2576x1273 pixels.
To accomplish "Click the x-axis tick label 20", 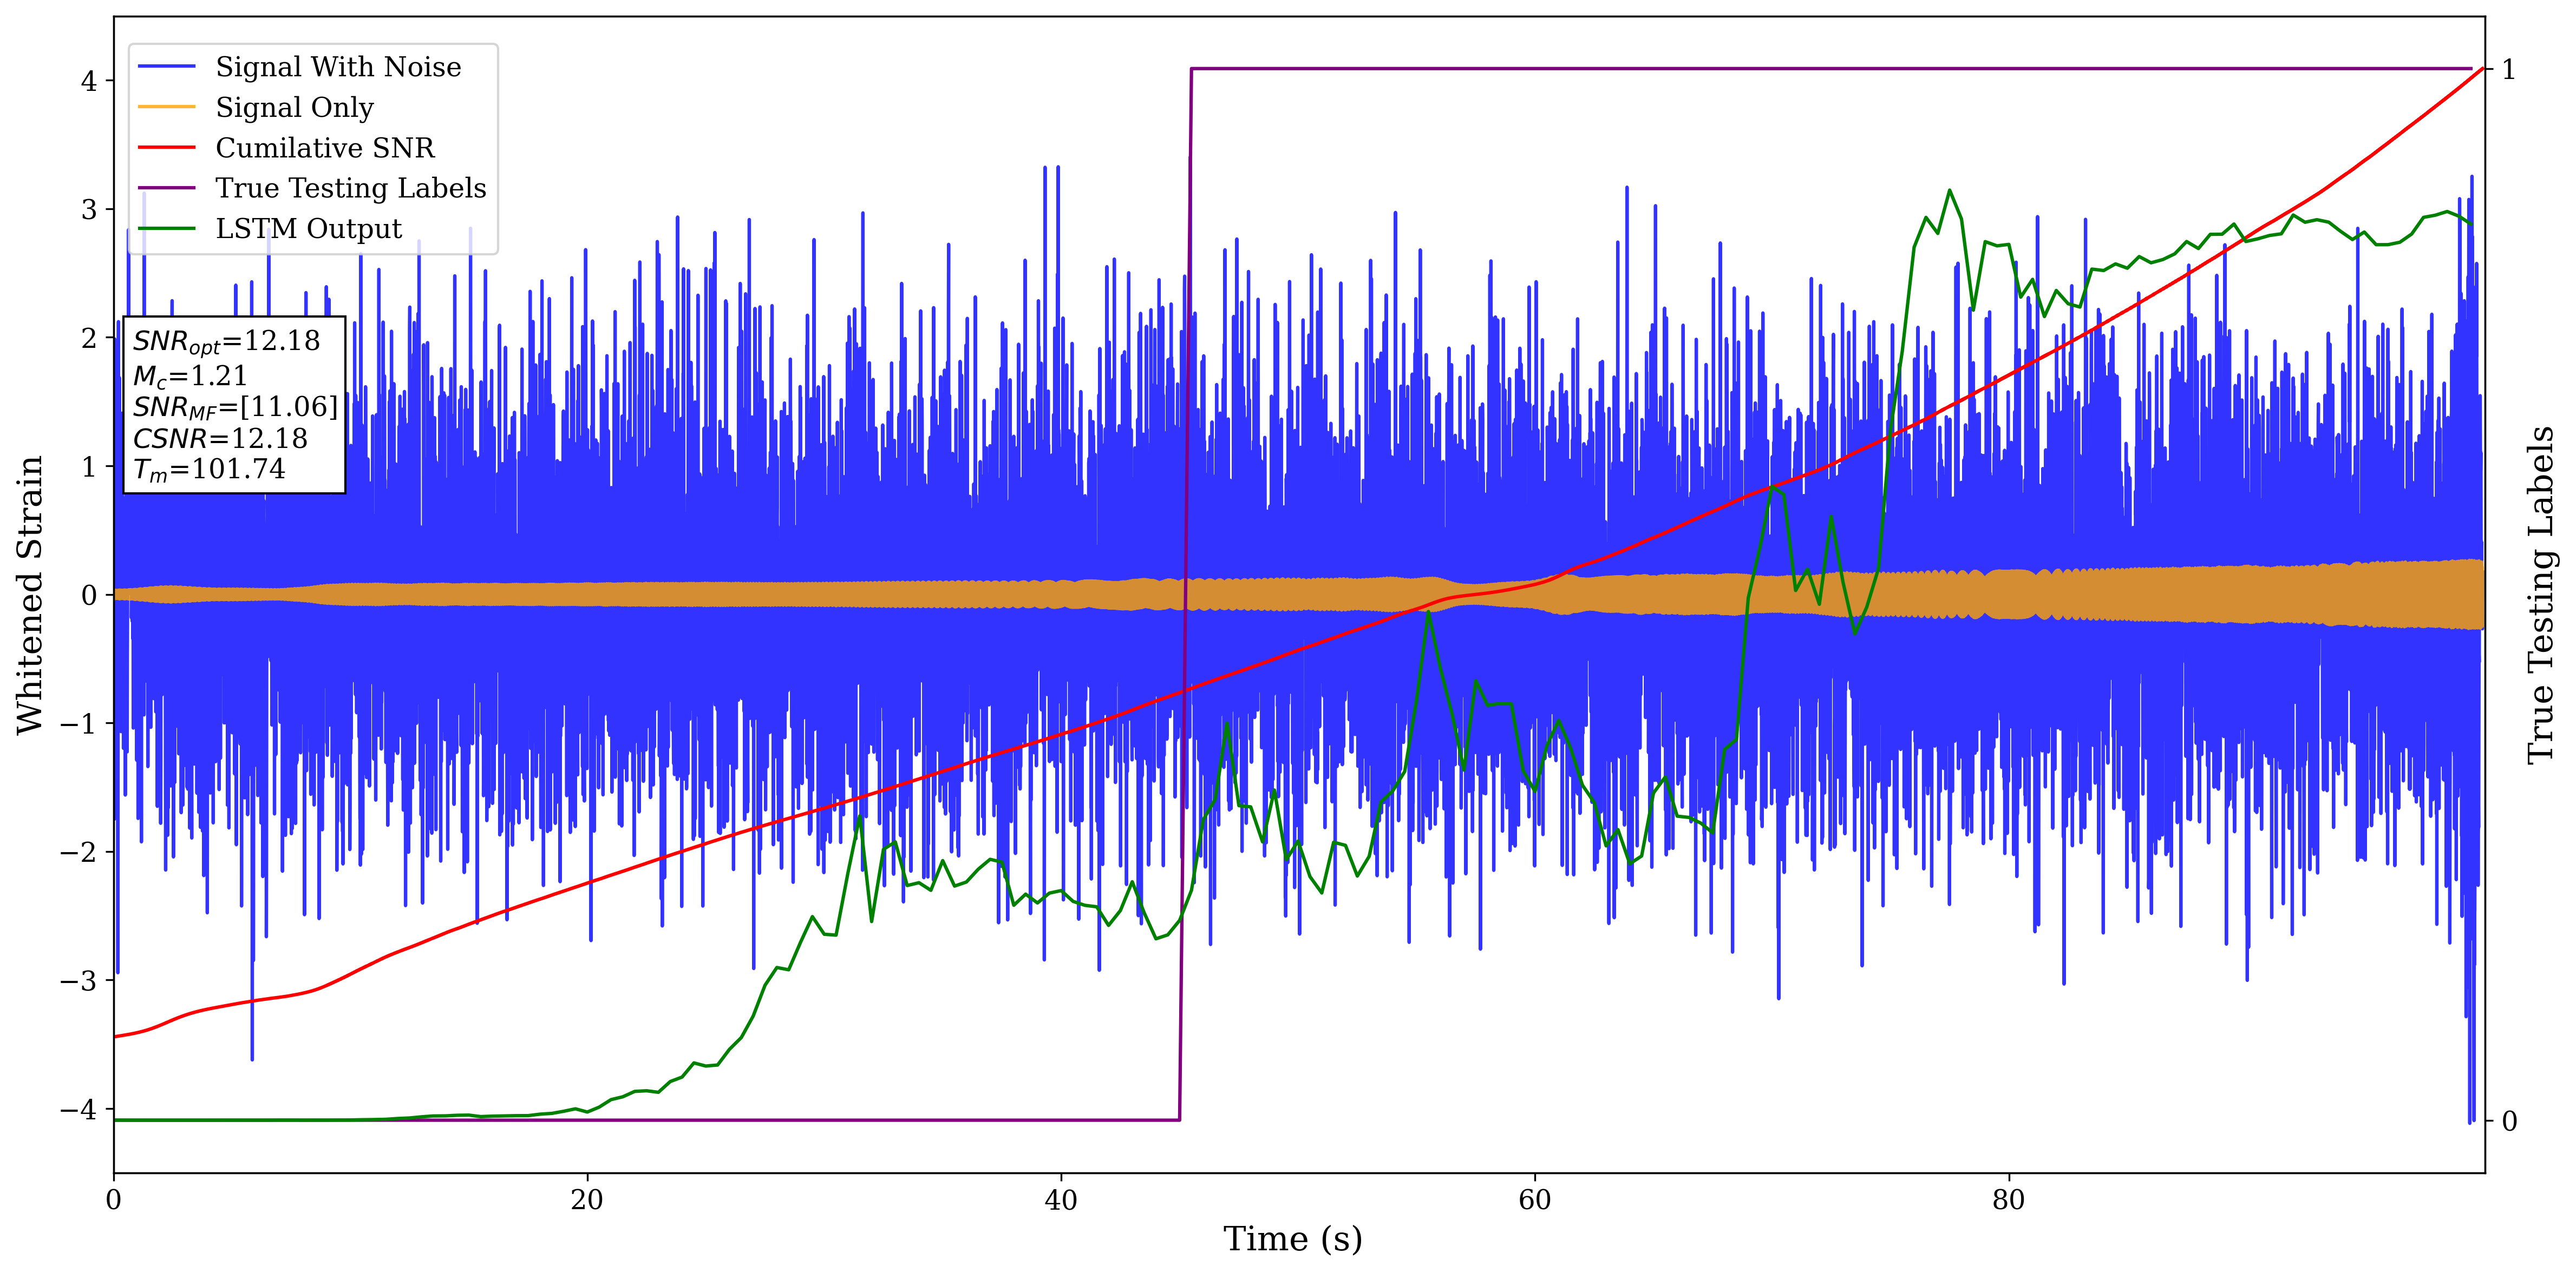I will pos(587,1200).
